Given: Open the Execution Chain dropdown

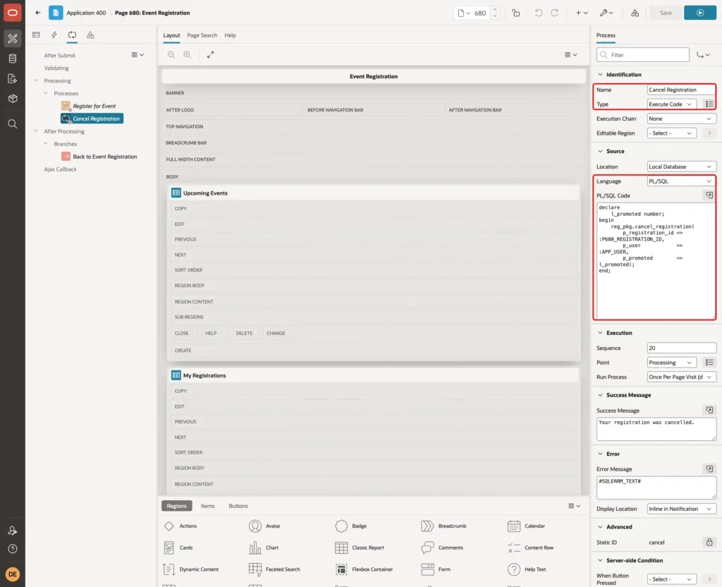Looking at the screenshot, I should 682,119.
